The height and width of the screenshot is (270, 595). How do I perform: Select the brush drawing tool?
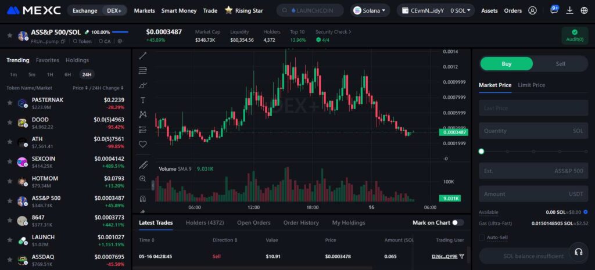click(143, 85)
